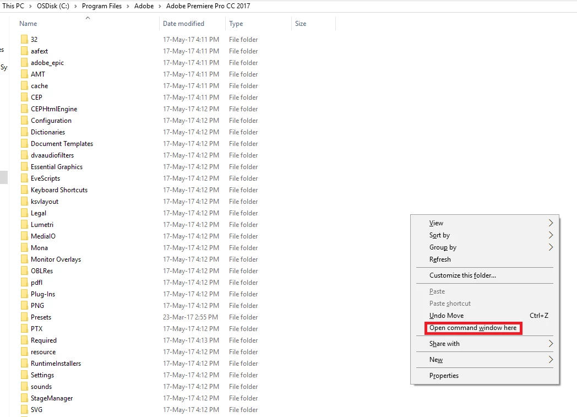Select the Required folder name
Screen dimensions: 577x417
(43, 340)
